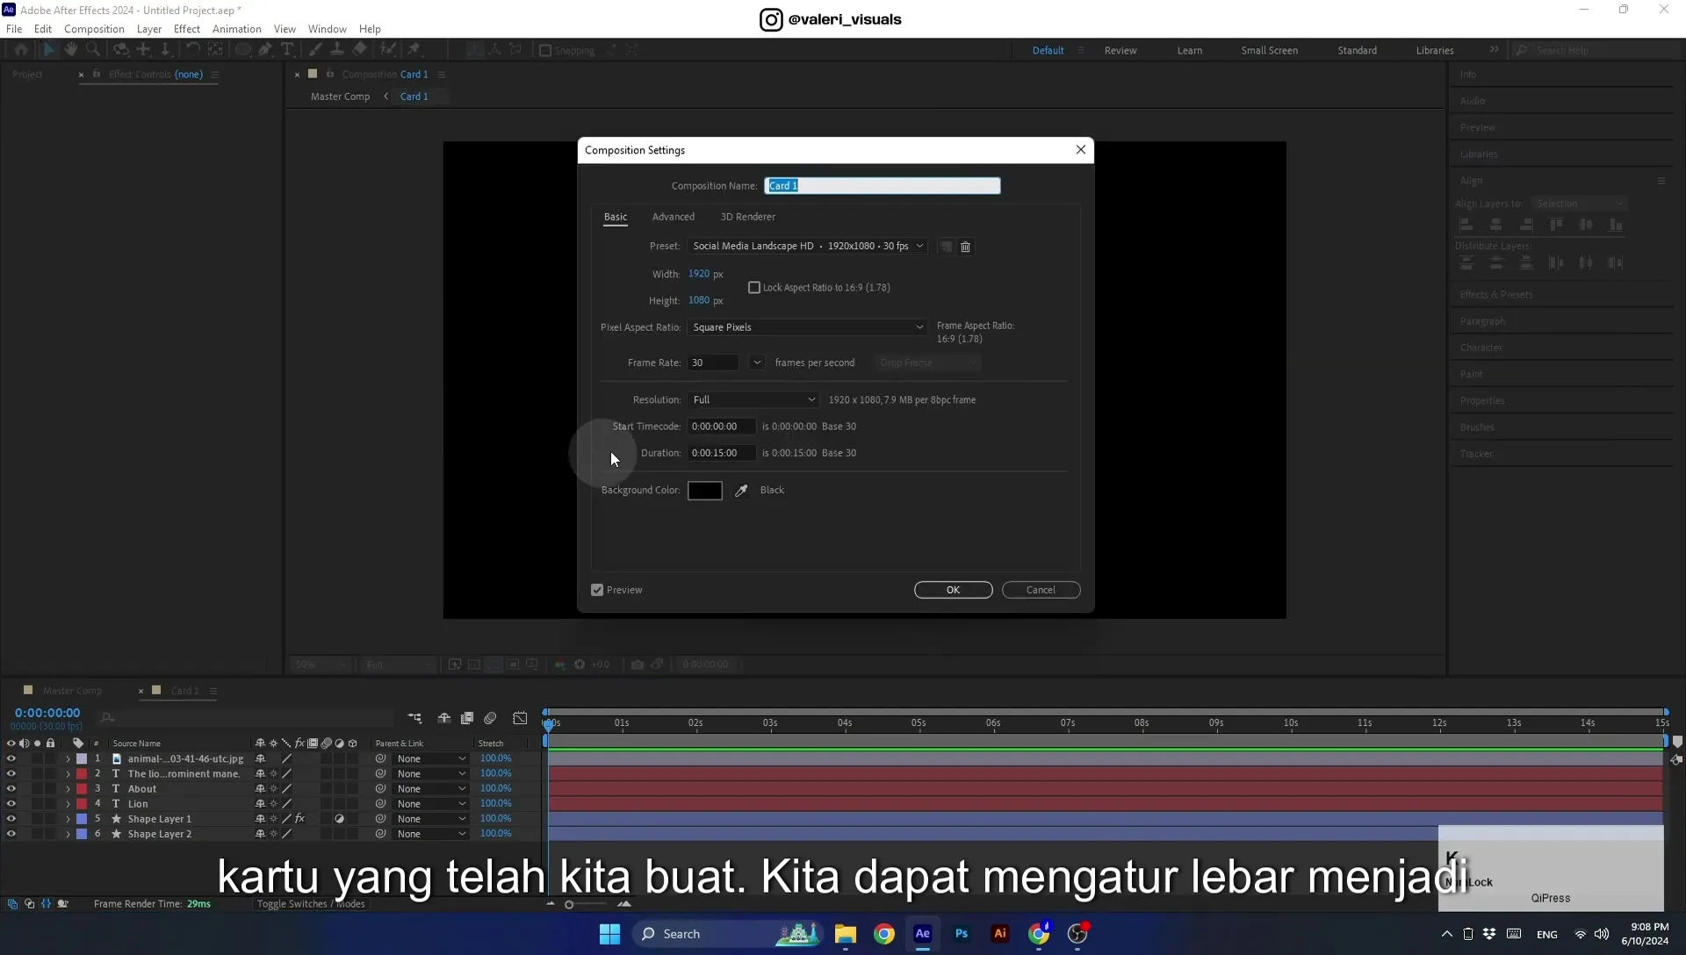This screenshot has width=1686, height=955.
Task: Open Parent dropdown for the Lion layer
Action: point(431,804)
